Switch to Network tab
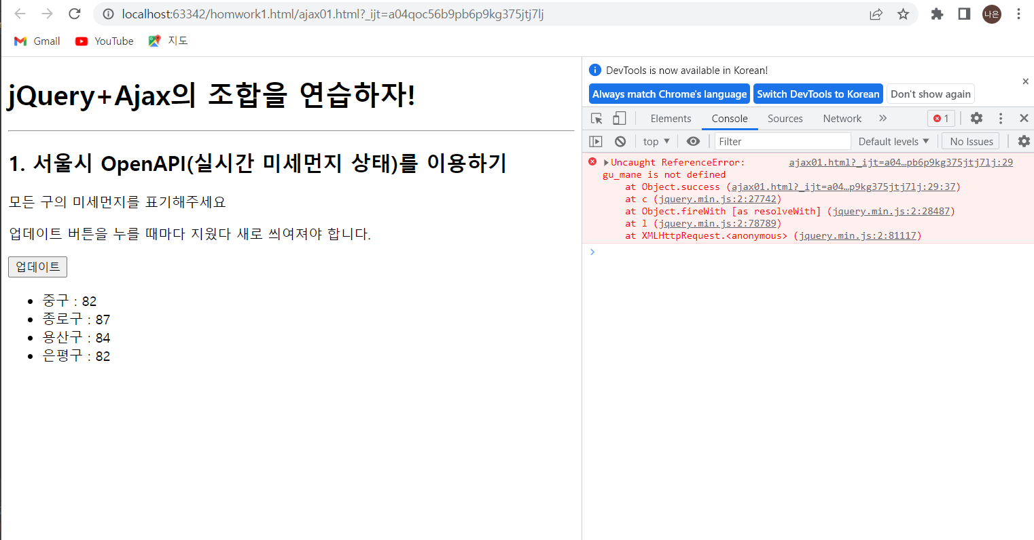This screenshot has width=1034, height=540. coord(842,119)
